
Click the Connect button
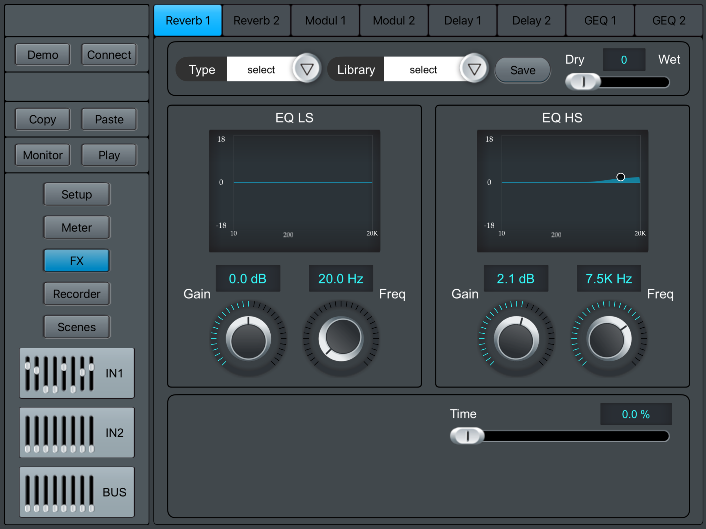tap(109, 55)
